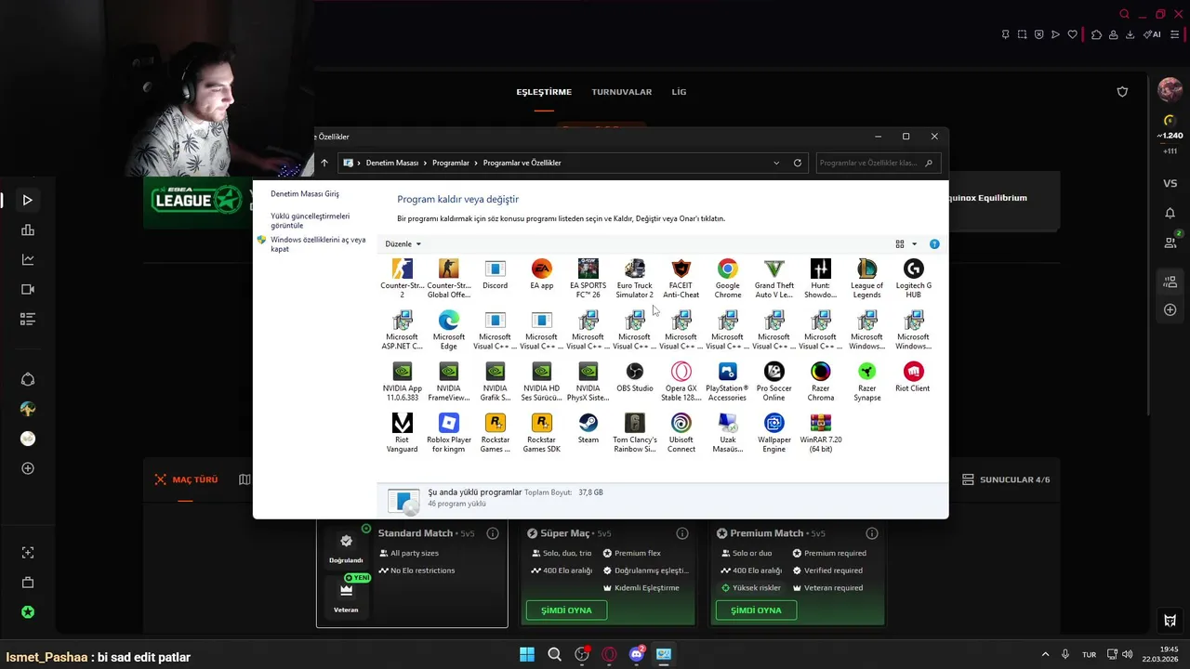The height and width of the screenshot is (669, 1190).
Task: Select Google Chrome in program list
Action: tap(727, 278)
